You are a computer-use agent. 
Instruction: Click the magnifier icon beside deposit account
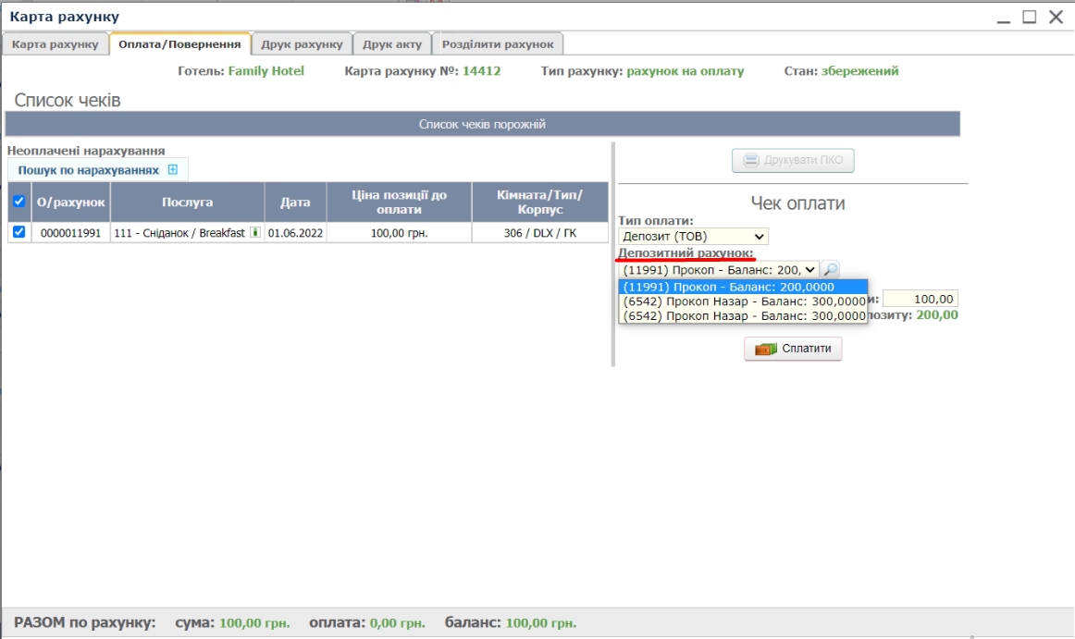pos(831,269)
